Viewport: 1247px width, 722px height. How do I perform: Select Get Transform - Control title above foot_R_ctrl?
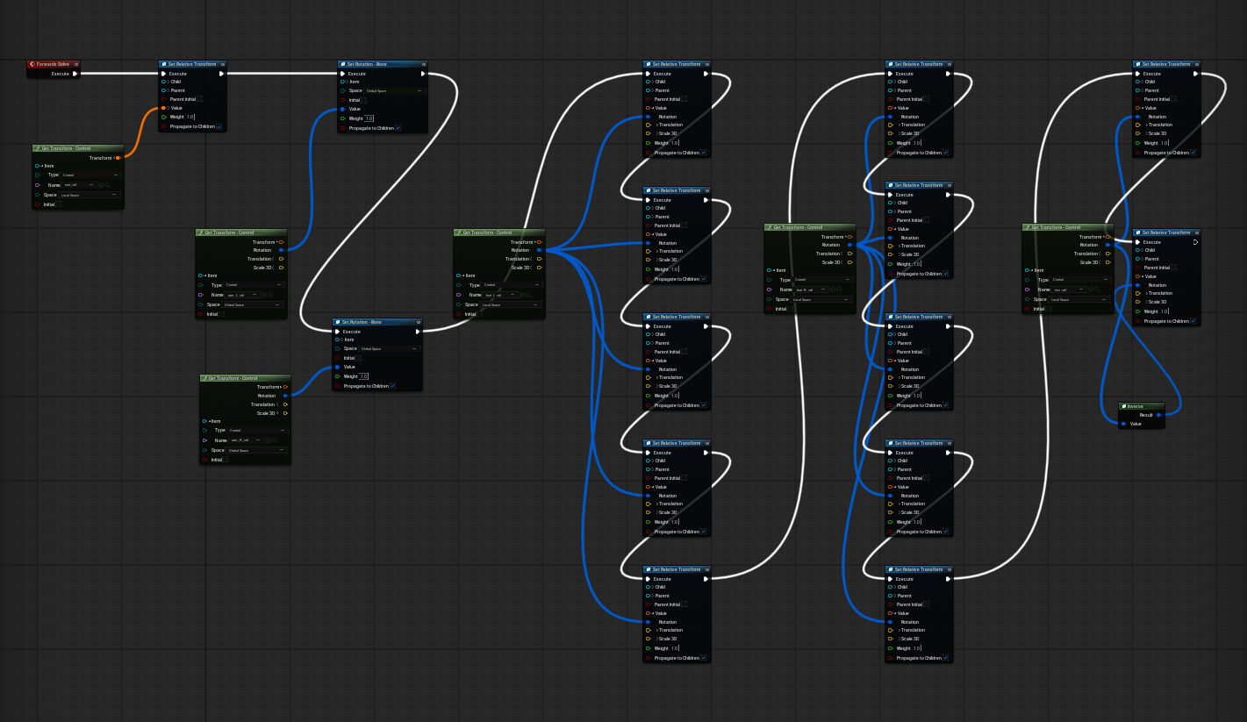pos(799,227)
